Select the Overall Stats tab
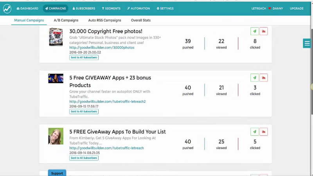 [x=141, y=20]
